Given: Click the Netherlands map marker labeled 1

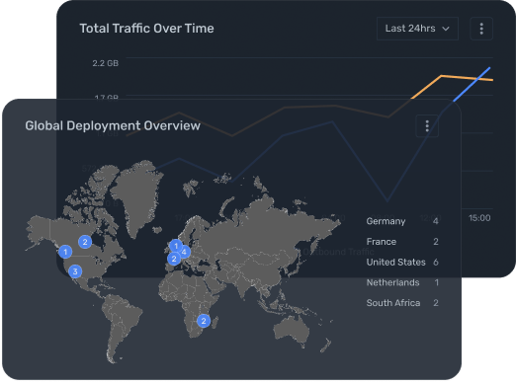Looking at the screenshot, I should [176, 246].
